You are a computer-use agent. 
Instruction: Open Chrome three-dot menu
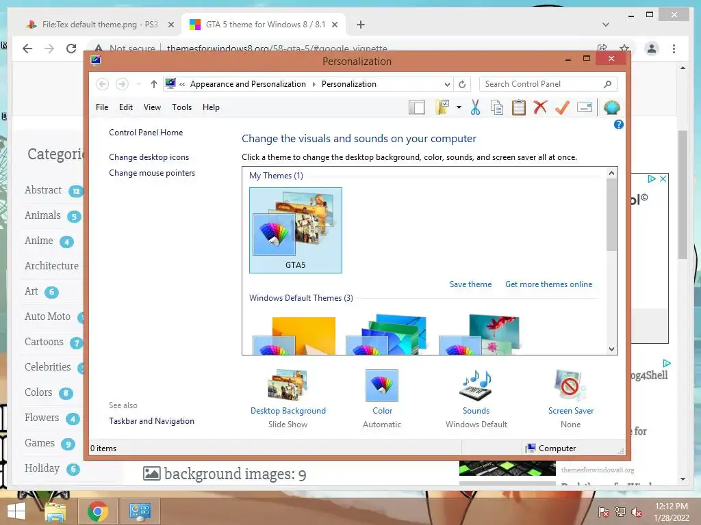point(674,49)
